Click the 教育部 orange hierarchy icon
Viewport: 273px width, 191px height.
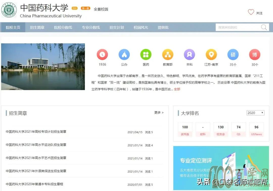[168, 54]
